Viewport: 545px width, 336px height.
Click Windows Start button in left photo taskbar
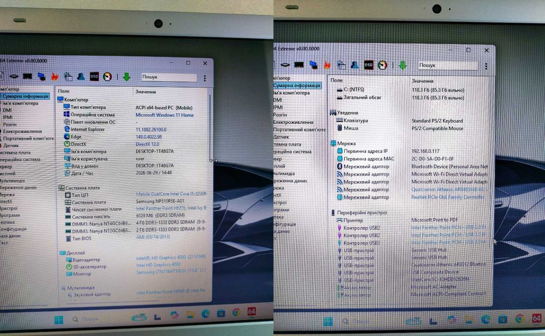(59, 319)
